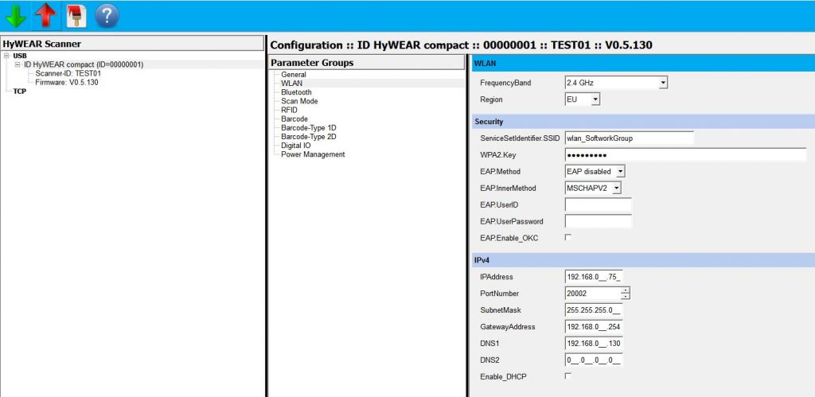Image resolution: width=815 pixels, height=397 pixels.
Task: Click the paintbrush document toolbar icon
Action: (76, 16)
